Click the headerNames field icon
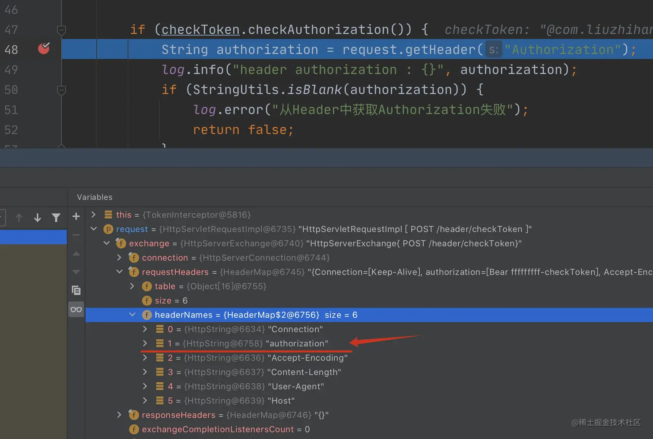The height and width of the screenshot is (439, 653). (x=147, y=315)
